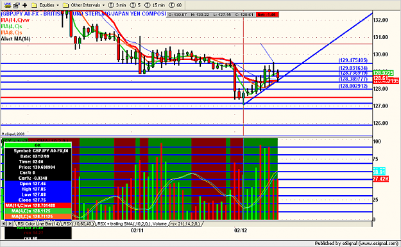Screen dimensions: 401x247
Task: Click the (129.031634) level label
Action: tap(353, 68)
